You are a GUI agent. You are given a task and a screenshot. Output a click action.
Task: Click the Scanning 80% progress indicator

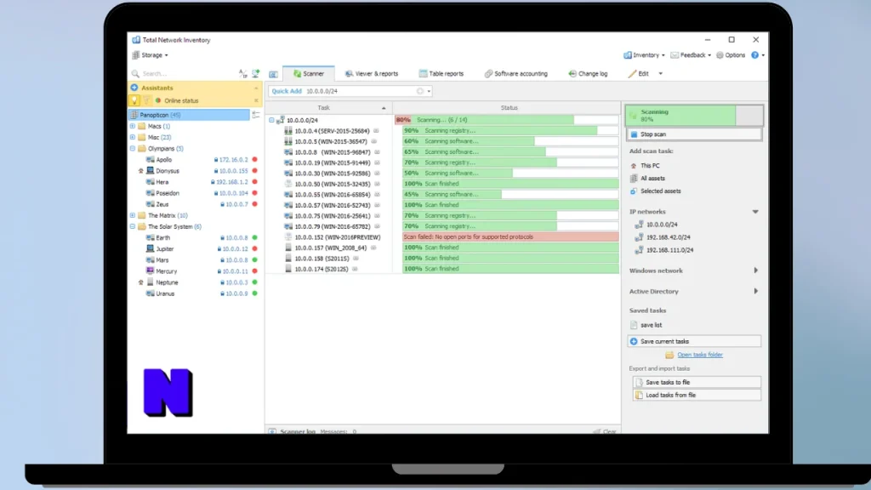tap(694, 115)
